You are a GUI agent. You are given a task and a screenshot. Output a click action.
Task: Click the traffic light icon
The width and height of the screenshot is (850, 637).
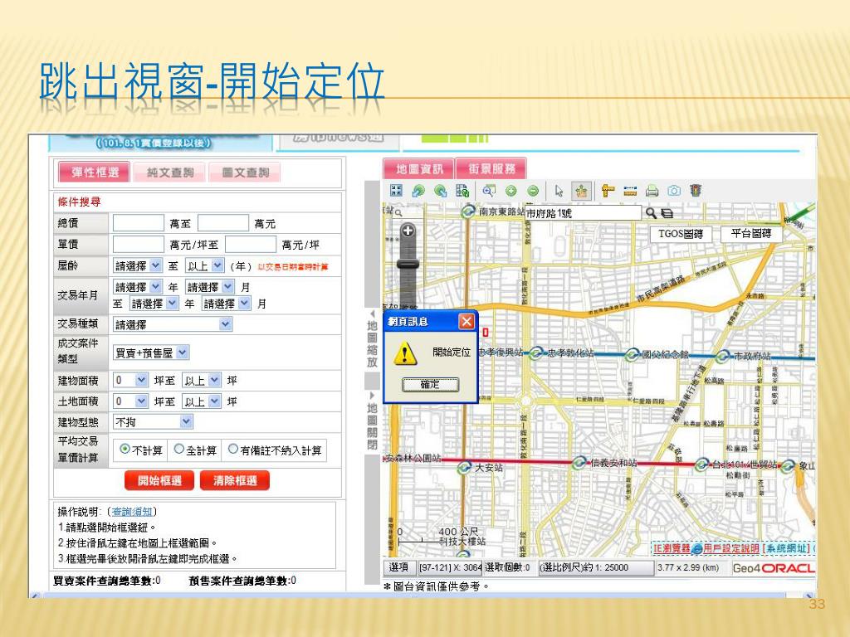tap(695, 190)
